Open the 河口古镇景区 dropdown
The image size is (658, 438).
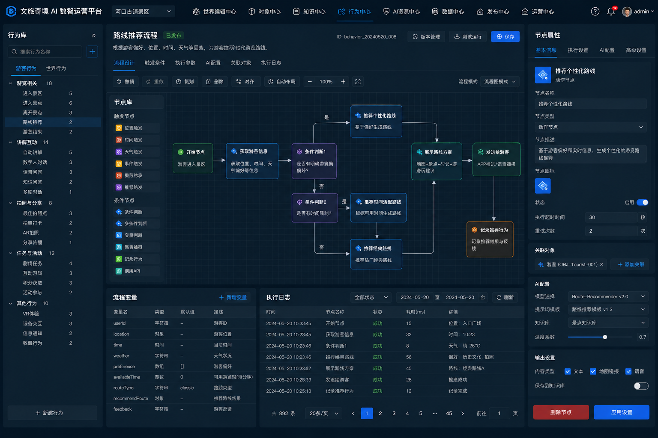tap(143, 12)
